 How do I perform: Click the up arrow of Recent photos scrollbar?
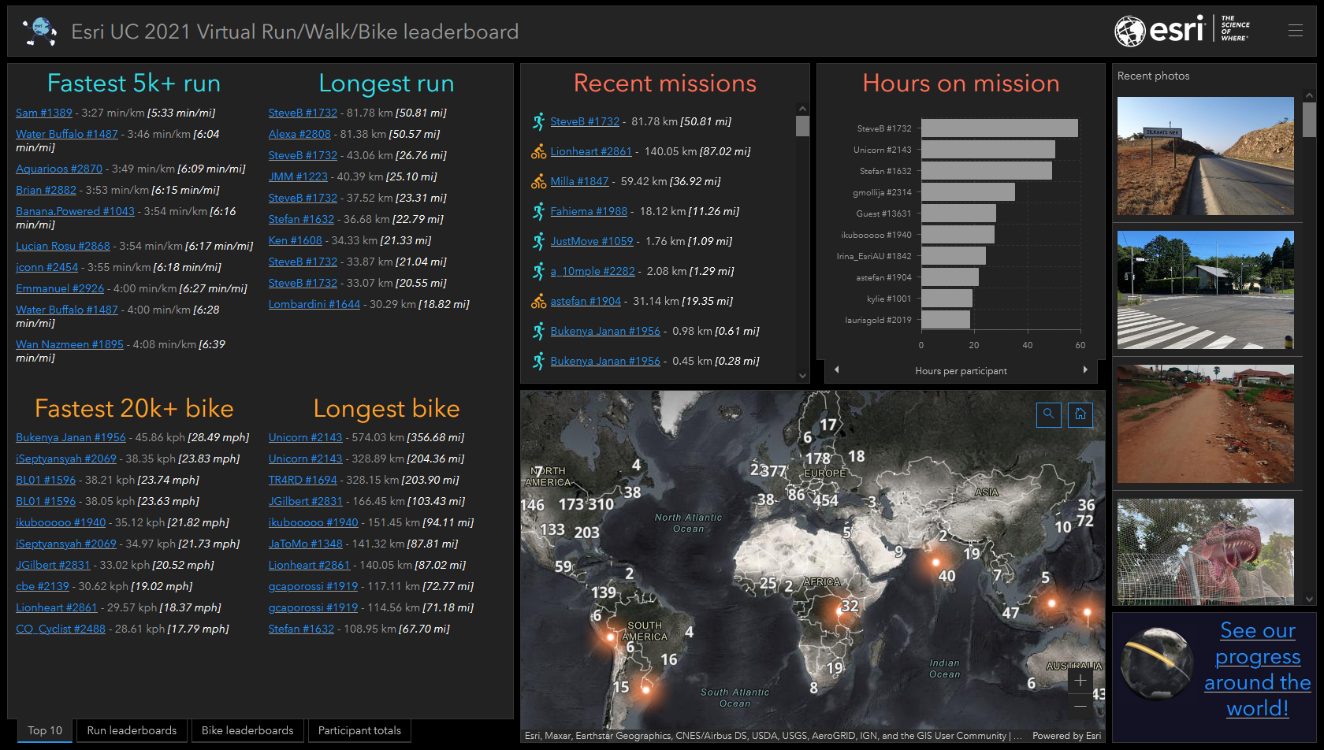[x=1309, y=95]
